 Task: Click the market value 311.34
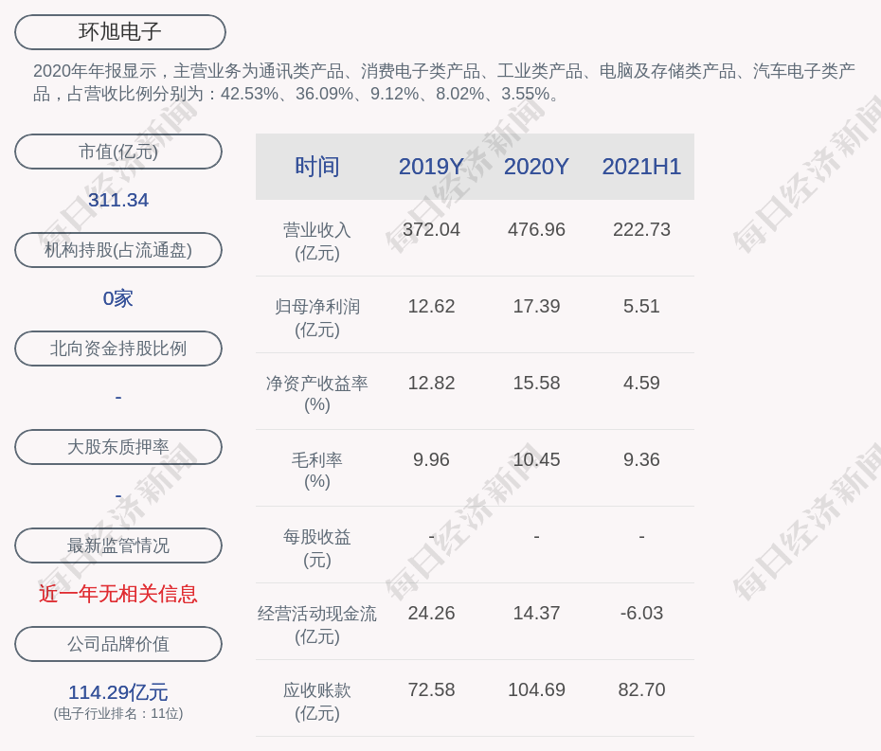tap(118, 200)
